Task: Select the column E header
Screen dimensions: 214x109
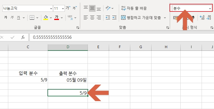Action: tap(98, 47)
